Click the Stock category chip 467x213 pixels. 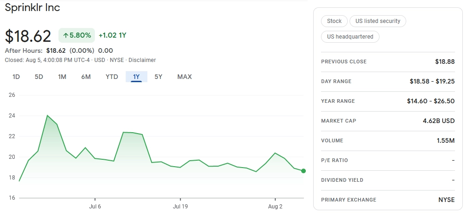334,21
